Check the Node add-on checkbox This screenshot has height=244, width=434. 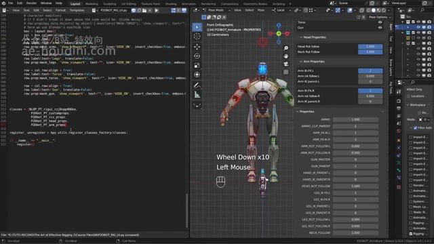[x=411, y=212]
